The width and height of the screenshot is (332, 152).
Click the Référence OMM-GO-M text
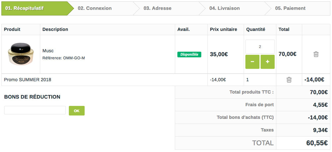[64, 58]
